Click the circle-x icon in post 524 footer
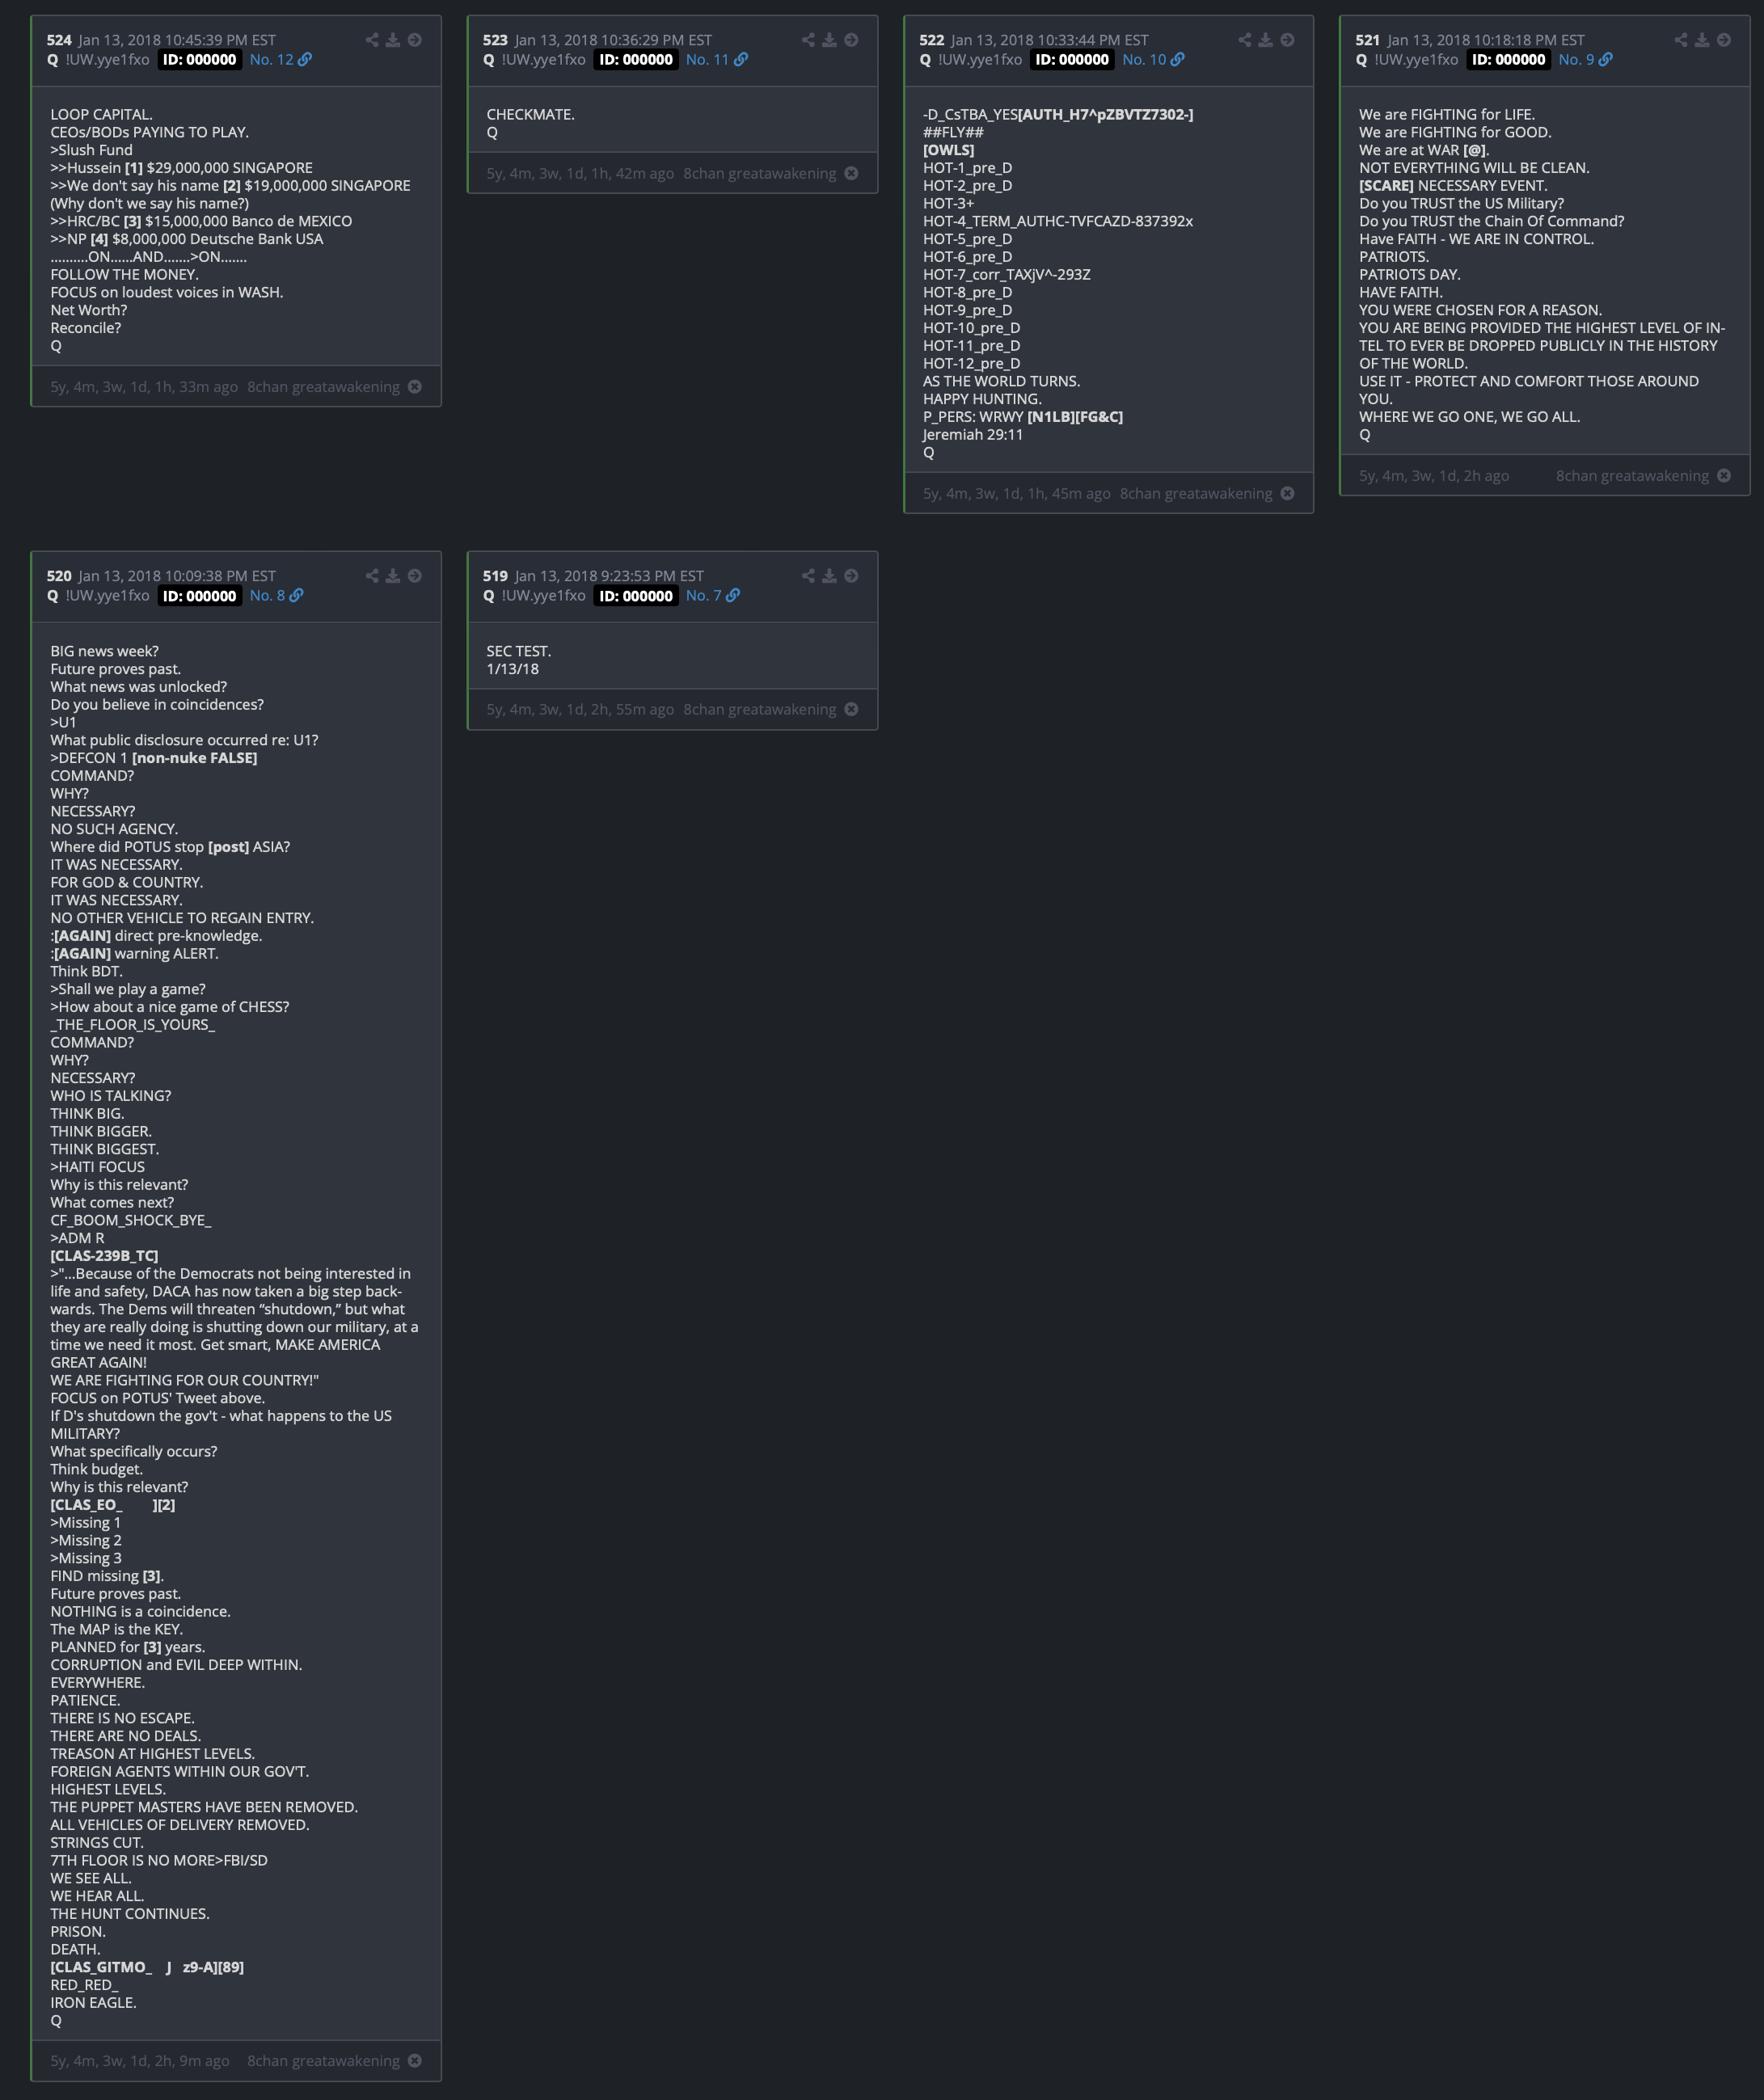The width and height of the screenshot is (1764, 2100). tap(415, 387)
